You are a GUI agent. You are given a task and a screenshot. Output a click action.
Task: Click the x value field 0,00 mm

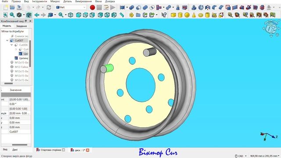(20, 118)
